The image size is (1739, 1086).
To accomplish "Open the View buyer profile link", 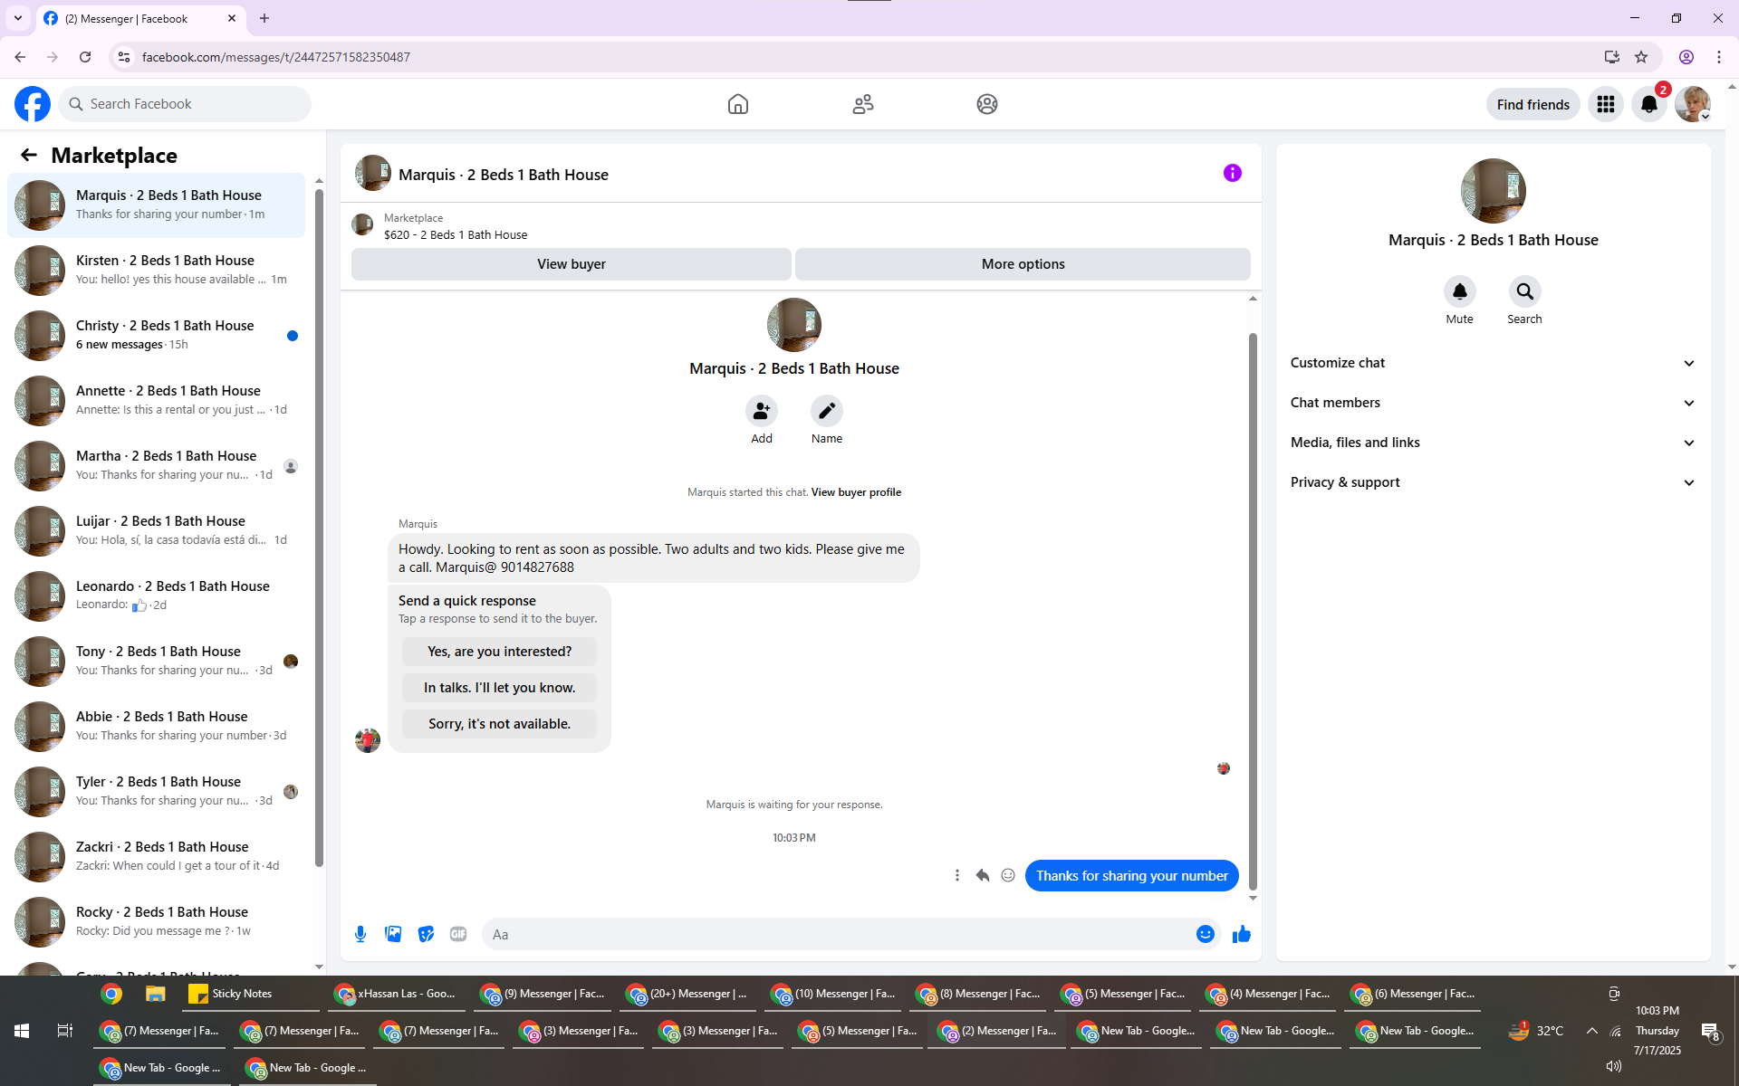I will click(856, 492).
